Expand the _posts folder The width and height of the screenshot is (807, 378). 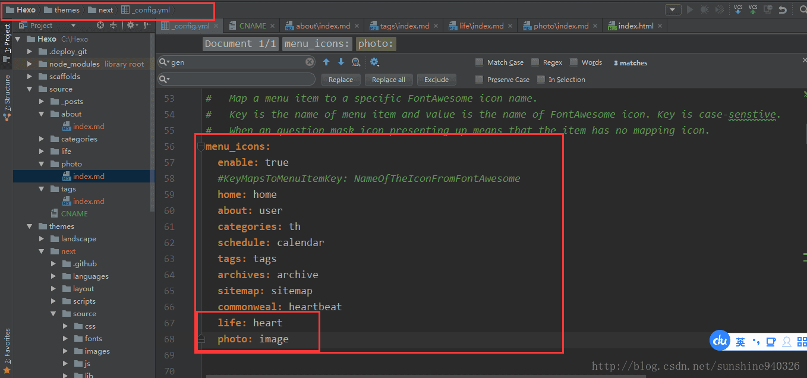point(42,102)
